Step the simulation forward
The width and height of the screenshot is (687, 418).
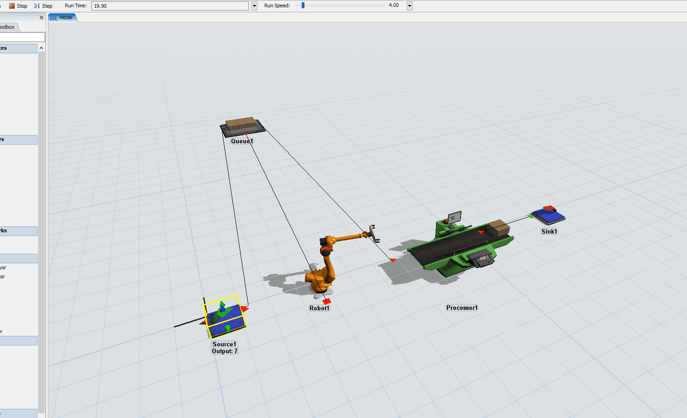43,6
